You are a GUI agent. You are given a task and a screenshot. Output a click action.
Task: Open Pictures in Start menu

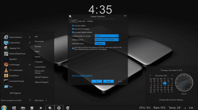pos(38,47)
